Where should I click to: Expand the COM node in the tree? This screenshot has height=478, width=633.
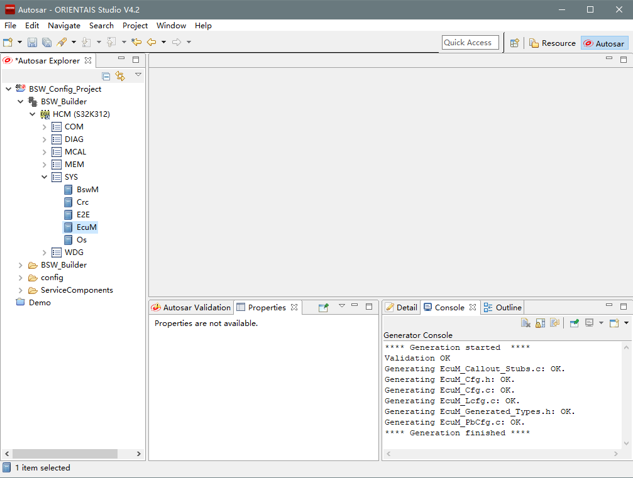pos(45,127)
